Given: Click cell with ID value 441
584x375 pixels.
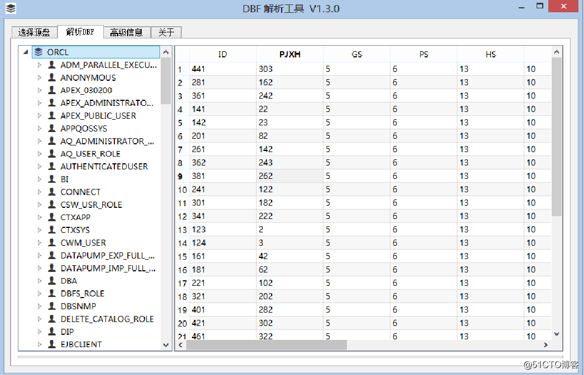Looking at the screenshot, I should (x=223, y=69).
